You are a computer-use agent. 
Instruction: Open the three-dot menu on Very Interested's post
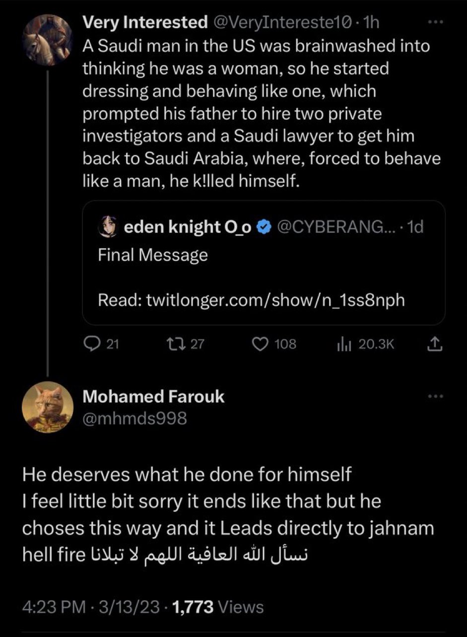coord(434,24)
